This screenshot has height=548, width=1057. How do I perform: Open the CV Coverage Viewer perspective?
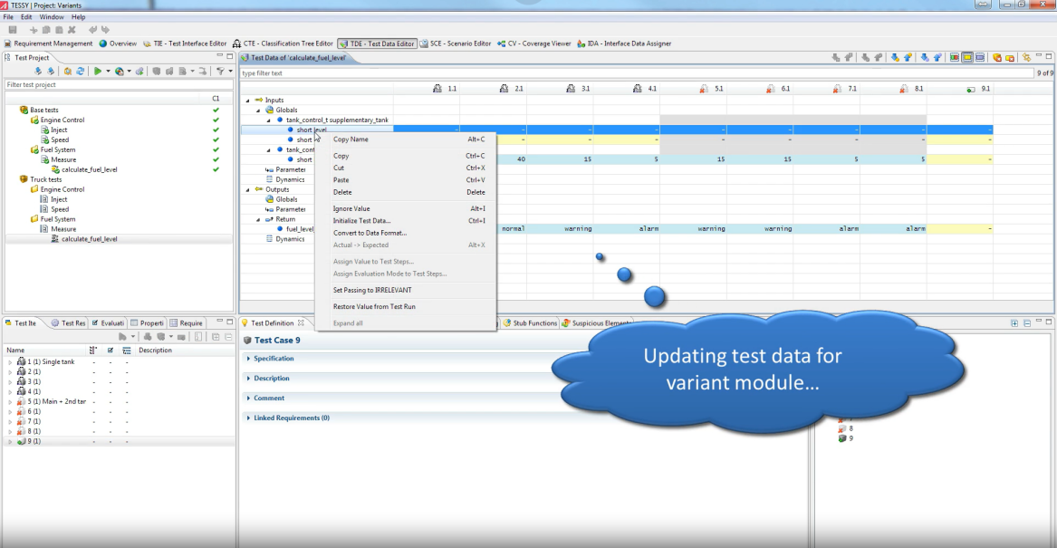501,43
